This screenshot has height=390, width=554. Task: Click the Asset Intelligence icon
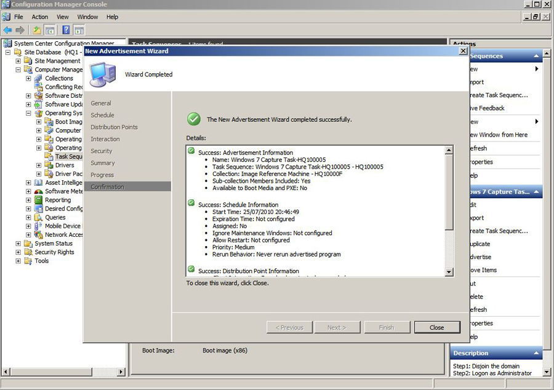tap(38, 183)
